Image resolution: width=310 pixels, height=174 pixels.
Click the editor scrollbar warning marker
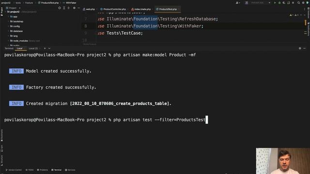click(306, 22)
